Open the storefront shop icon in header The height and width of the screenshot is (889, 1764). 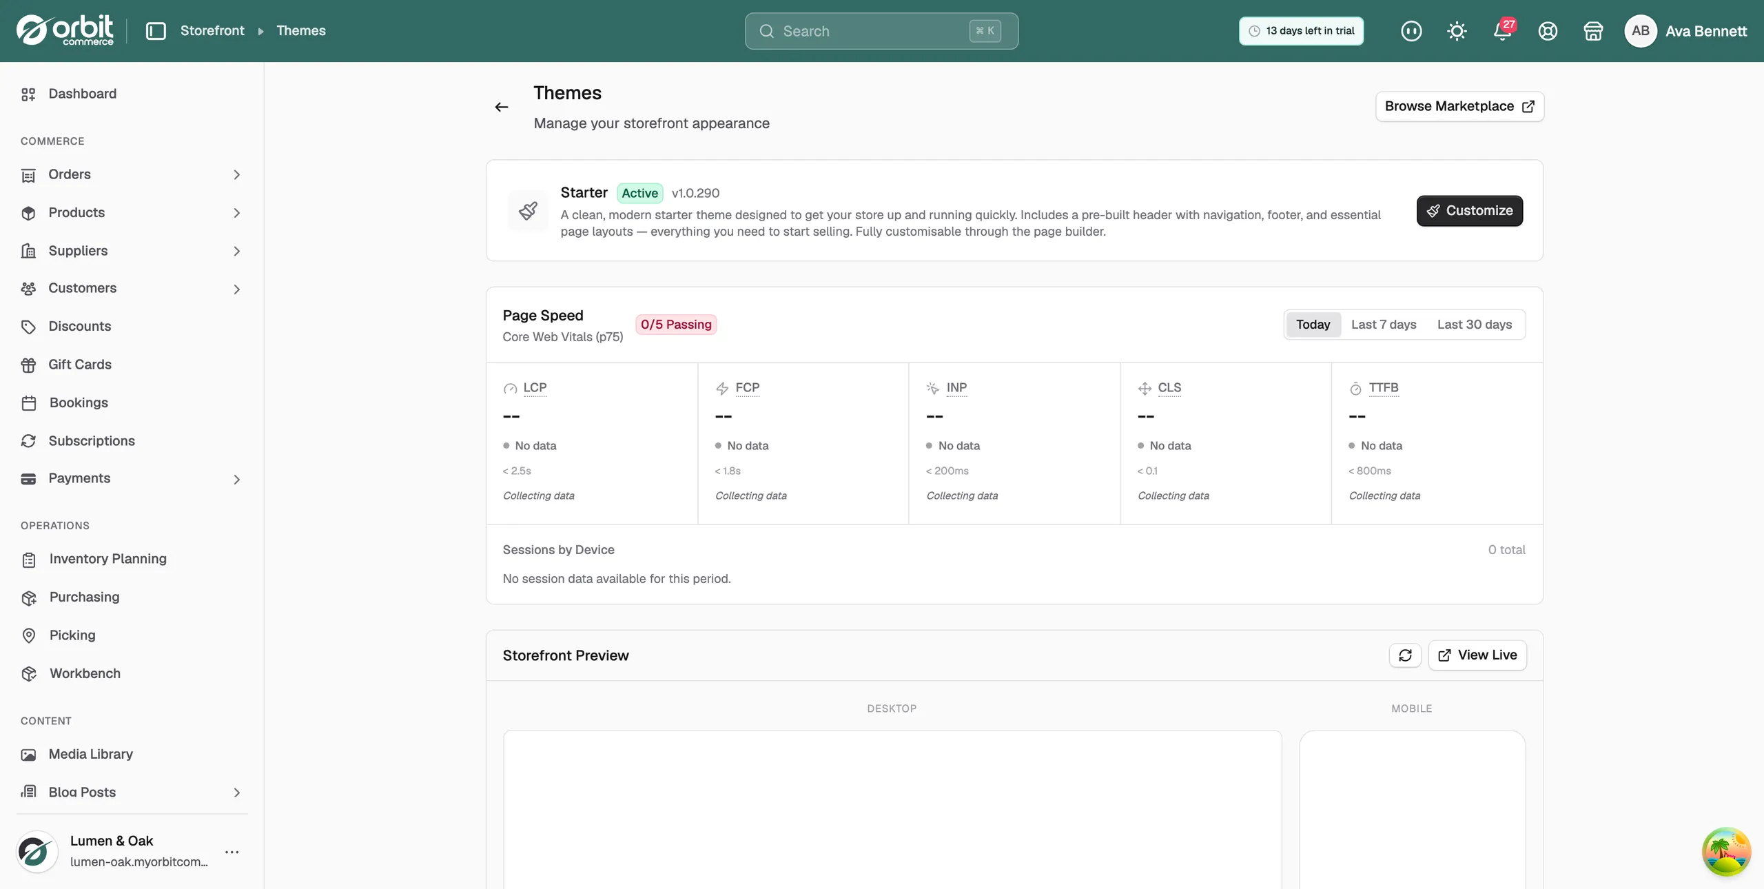click(x=1593, y=31)
